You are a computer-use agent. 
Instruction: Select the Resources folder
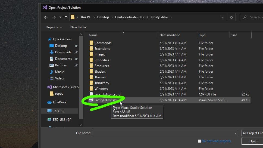[x=102, y=66]
